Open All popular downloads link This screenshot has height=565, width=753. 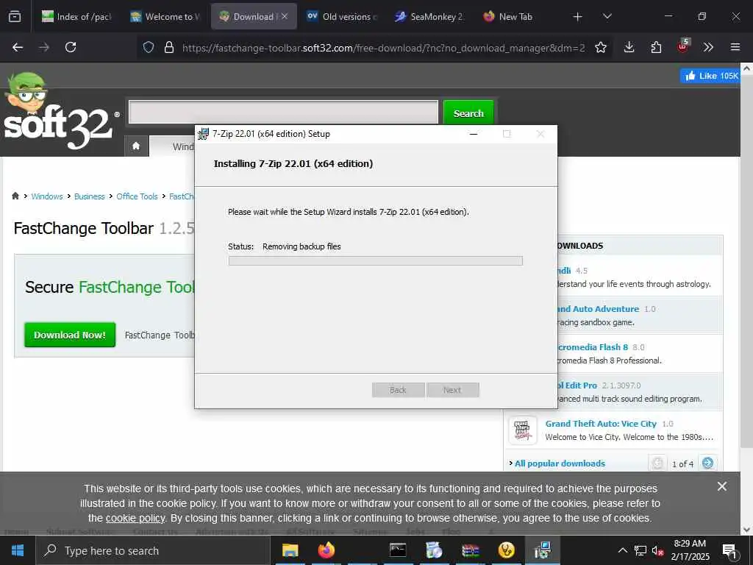560,463
